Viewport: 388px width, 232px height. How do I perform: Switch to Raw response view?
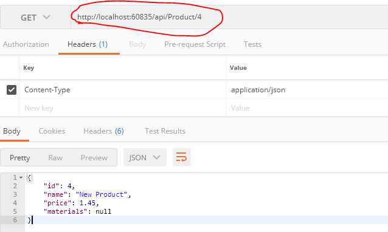tap(55, 158)
